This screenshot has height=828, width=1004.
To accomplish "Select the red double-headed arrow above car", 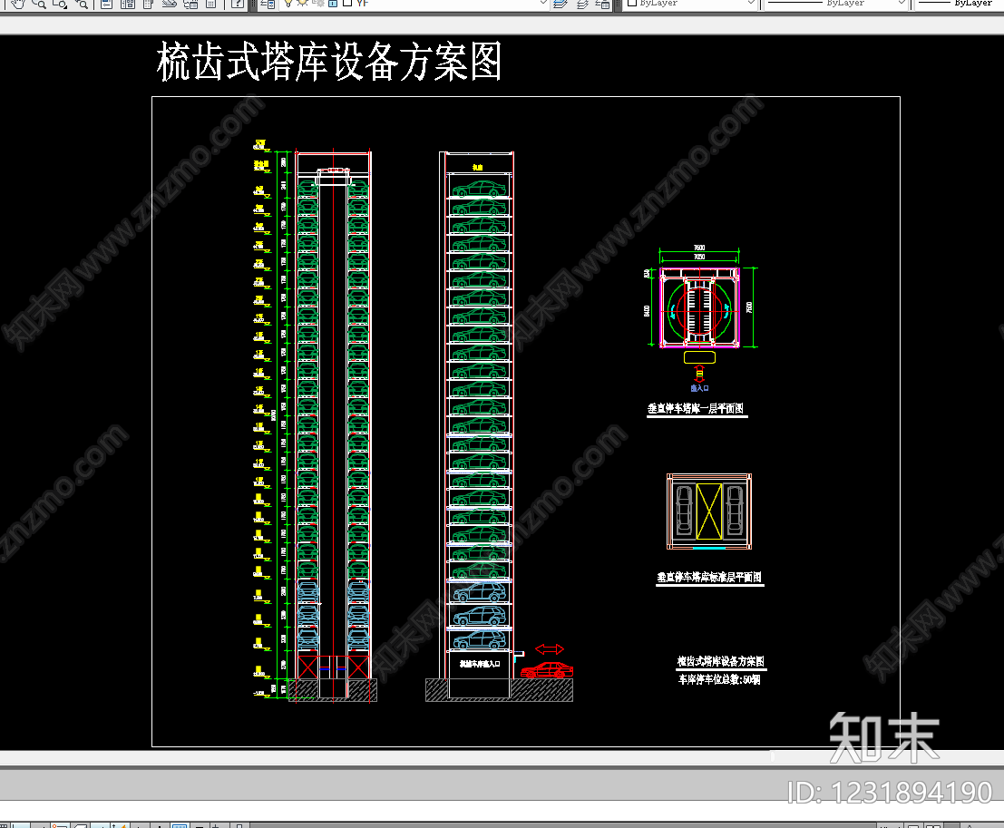I will 550,649.
